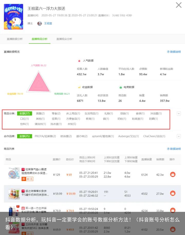The height and width of the screenshot is (235, 185).
Task: Filter products by 坚果(1)
Action: click(56, 119)
